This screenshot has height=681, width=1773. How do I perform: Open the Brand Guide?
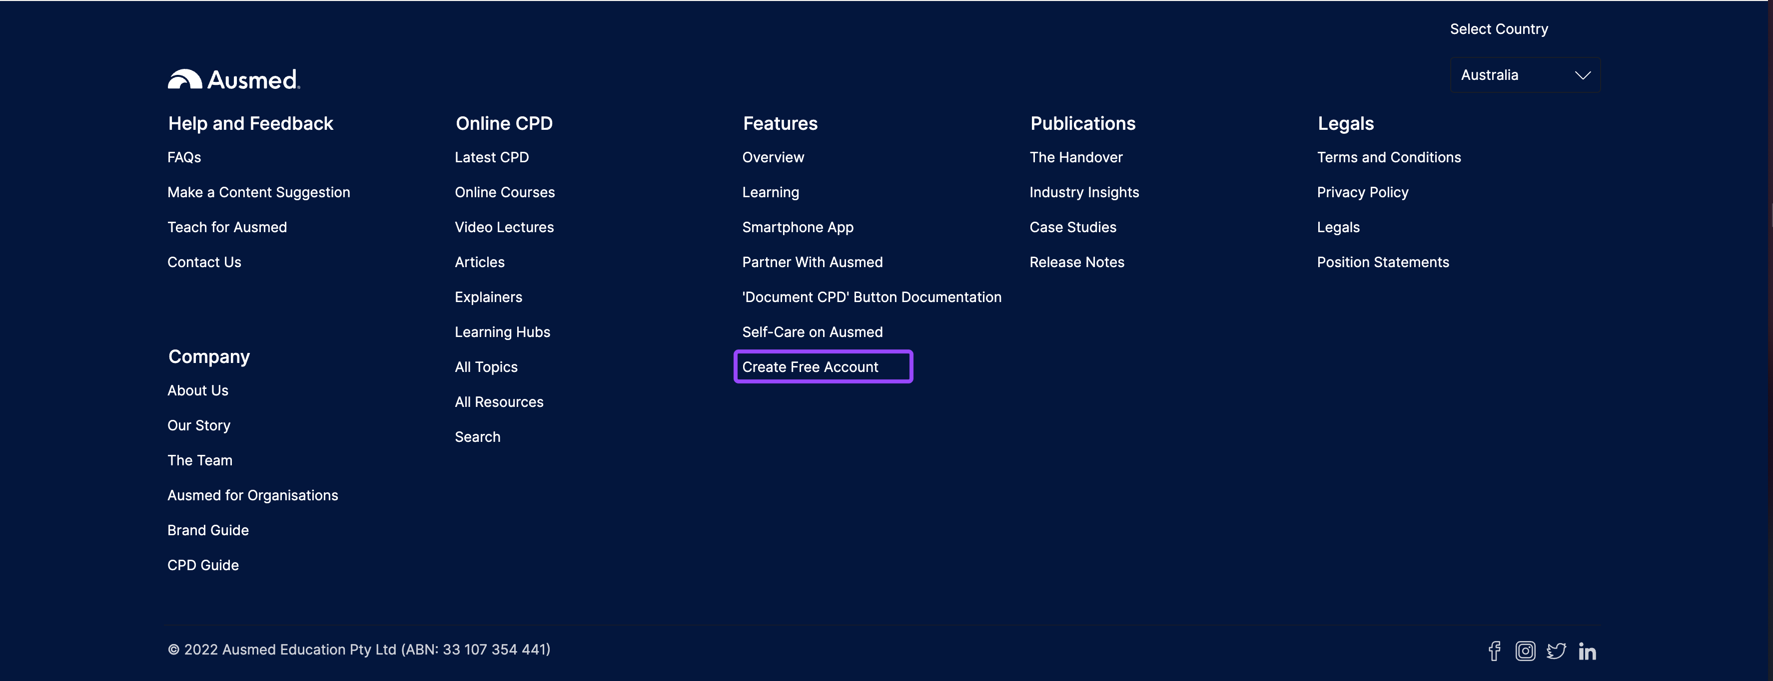tap(208, 530)
